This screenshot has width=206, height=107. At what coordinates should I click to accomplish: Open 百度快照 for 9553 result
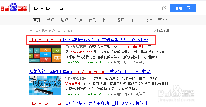120,62
